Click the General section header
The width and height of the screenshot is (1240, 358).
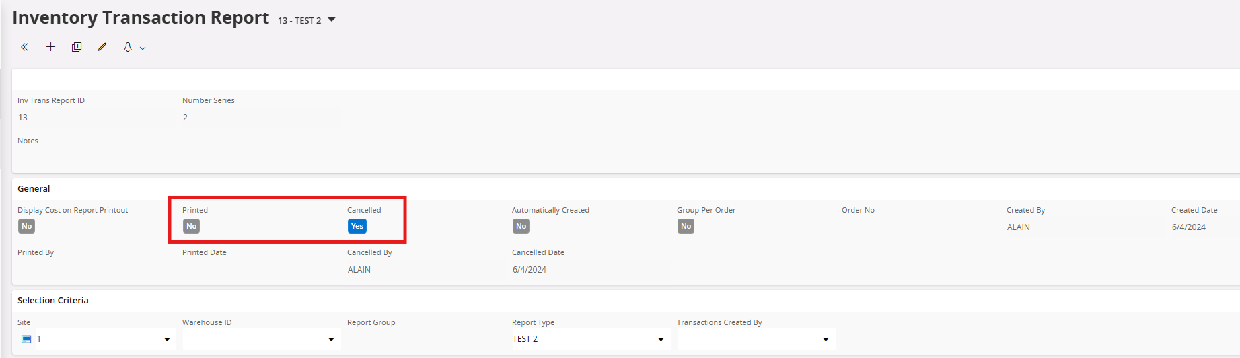coord(34,188)
